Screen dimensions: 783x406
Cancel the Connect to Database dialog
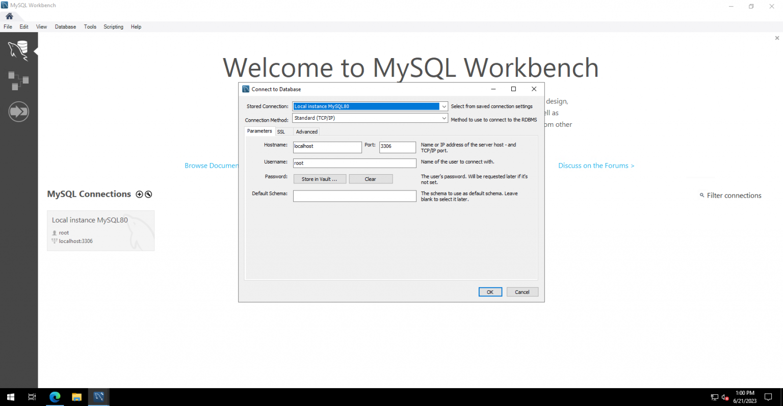coord(522,292)
